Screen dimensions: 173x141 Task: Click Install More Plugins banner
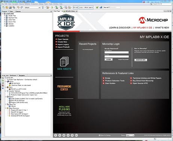click(x=64, y=111)
